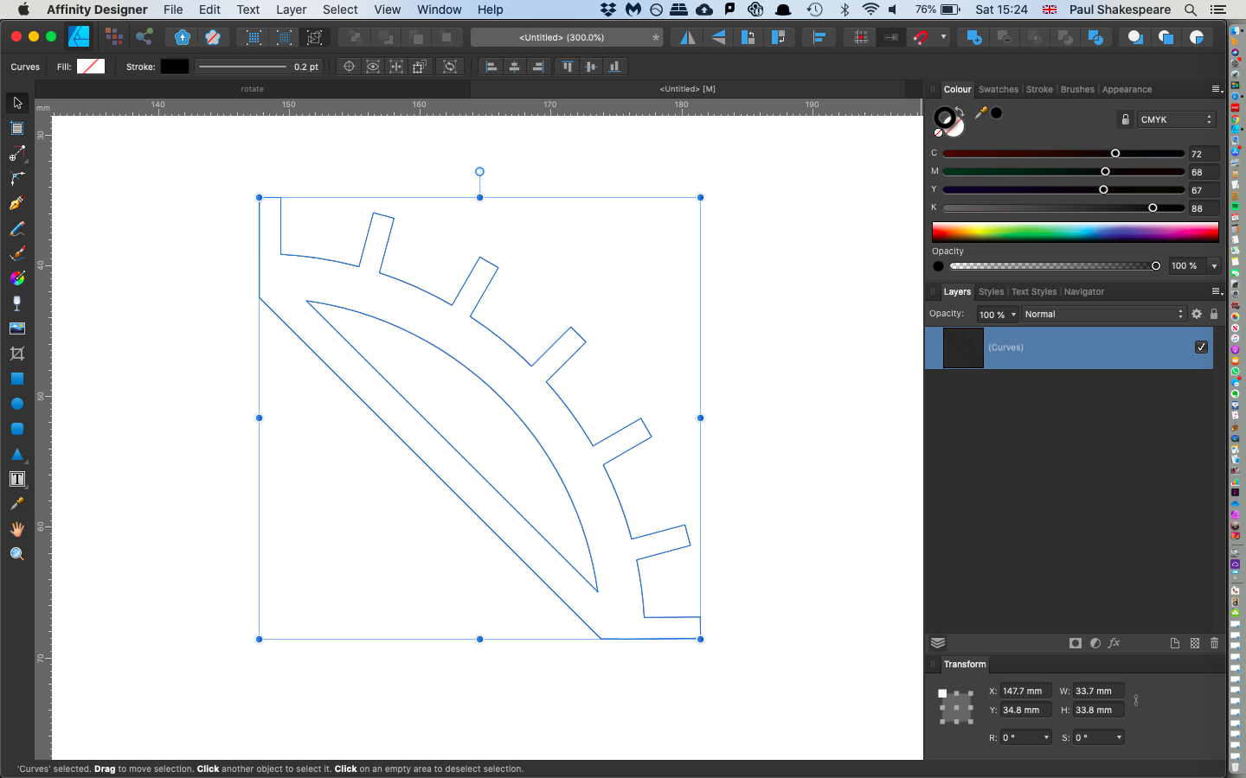Toggle the Layers panel lock icon
The height and width of the screenshot is (778, 1246).
[x=1214, y=314]
